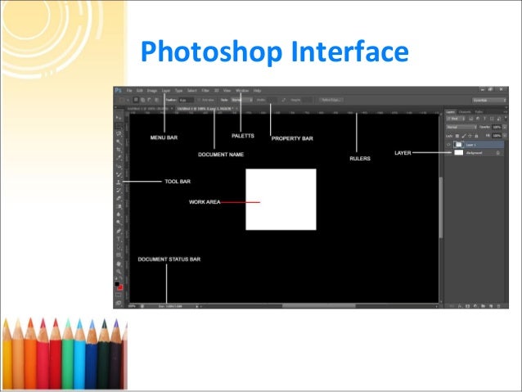Open the Opacity slider arrow
Image resolution: width=522 pixels, height=392 pixels.
[x=505, y=127]
